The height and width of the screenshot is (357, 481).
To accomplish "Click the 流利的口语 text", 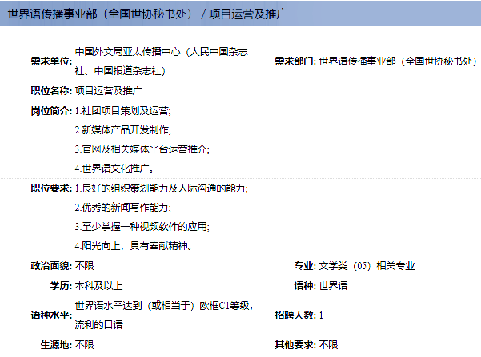I will (98, 324).
